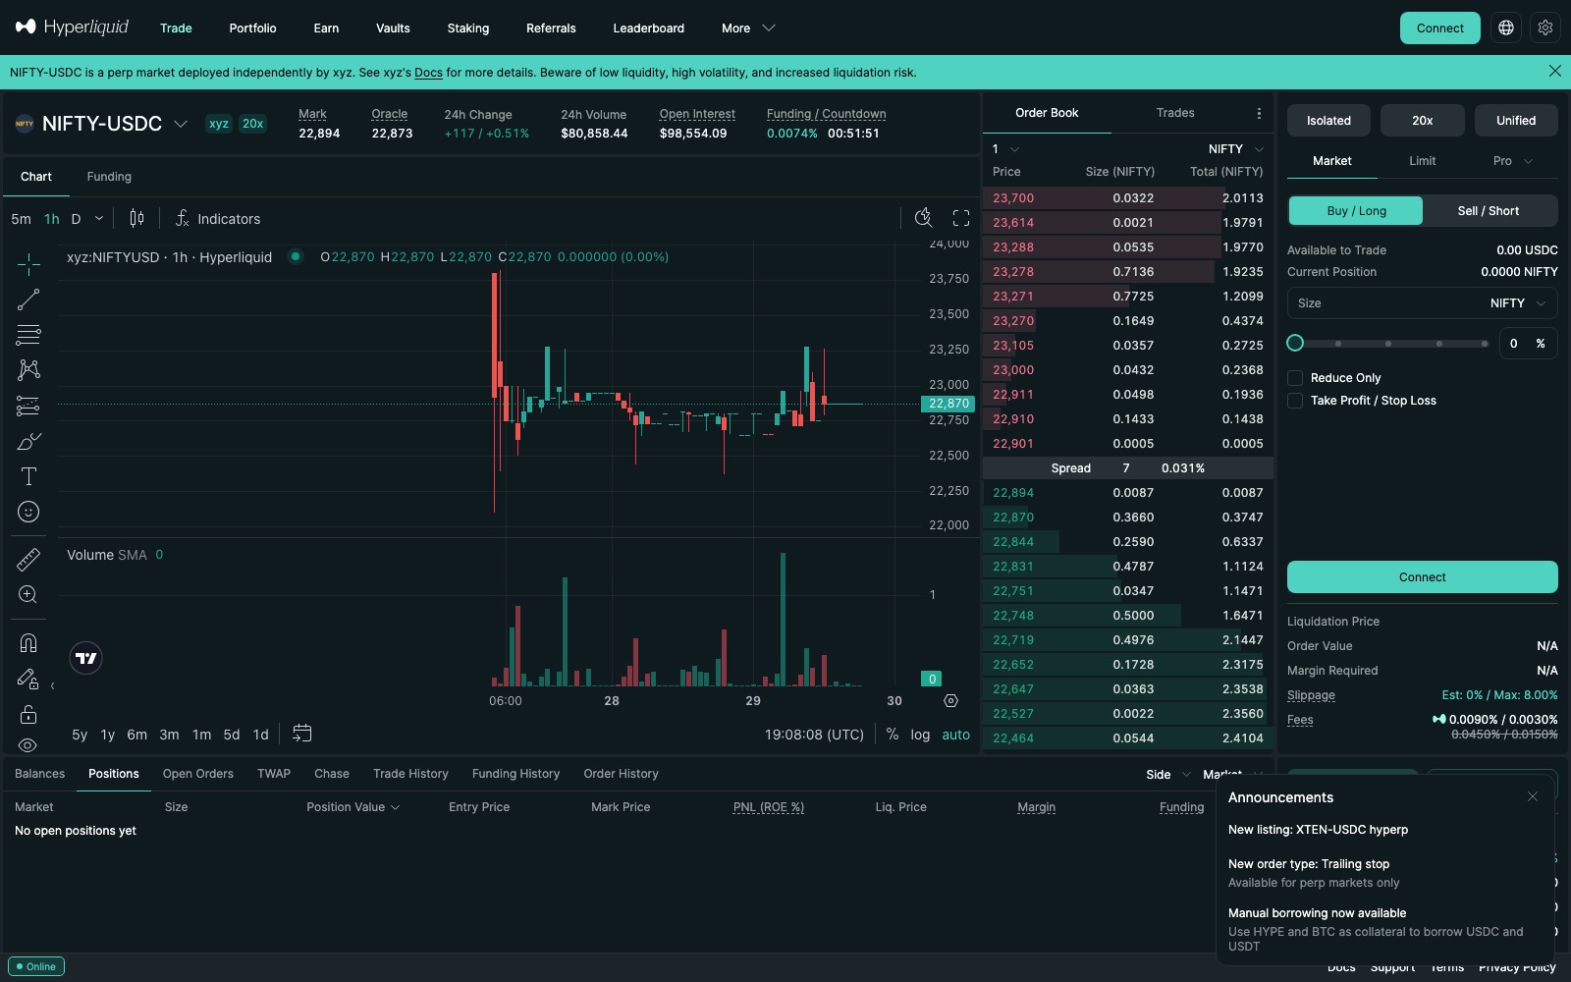The image size is (1571, 982).
Task: Go to the Leaderboard page
Action: coord(649,27)
